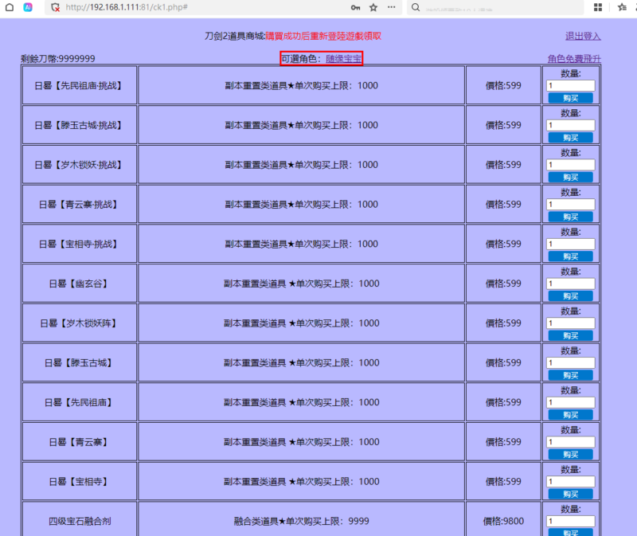Image resolution: width=637 pixels, height=536 pixels.
Task: Open the apps grid icon at top right
Action: click(x=598, y=7)
